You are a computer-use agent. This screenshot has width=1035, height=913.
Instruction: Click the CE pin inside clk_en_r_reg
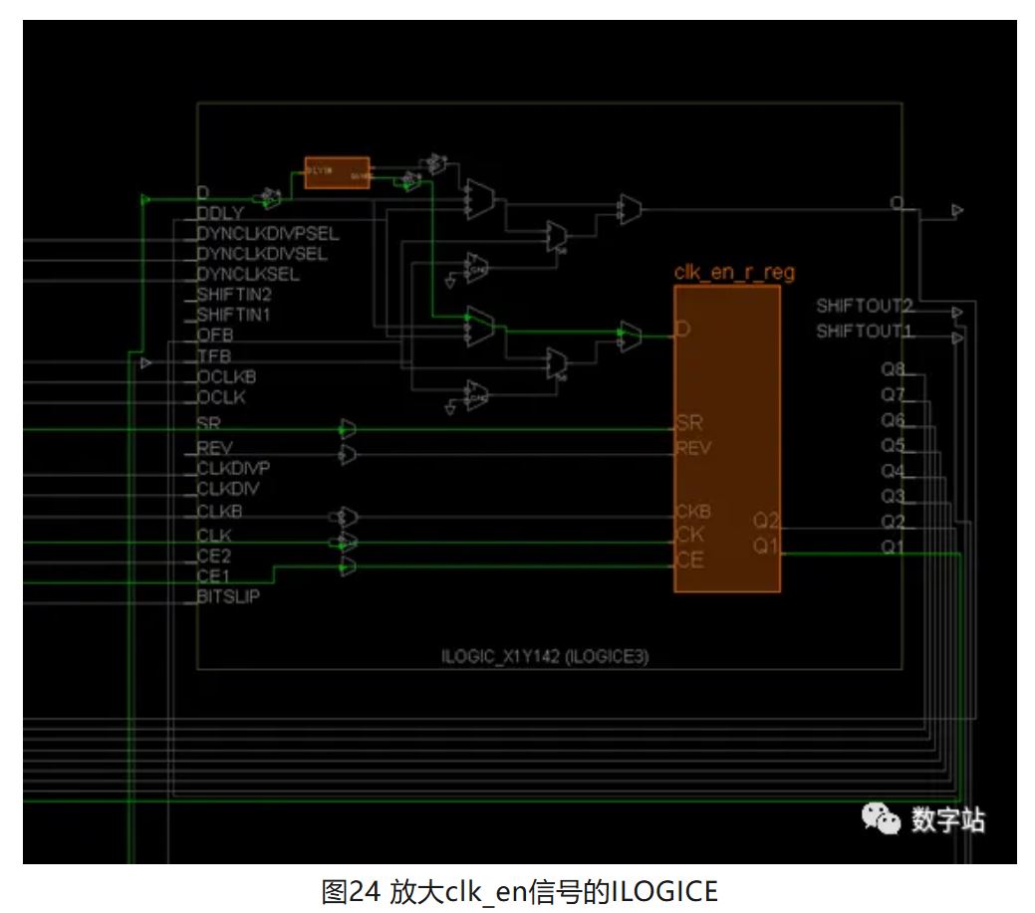[x=690, y=561]
